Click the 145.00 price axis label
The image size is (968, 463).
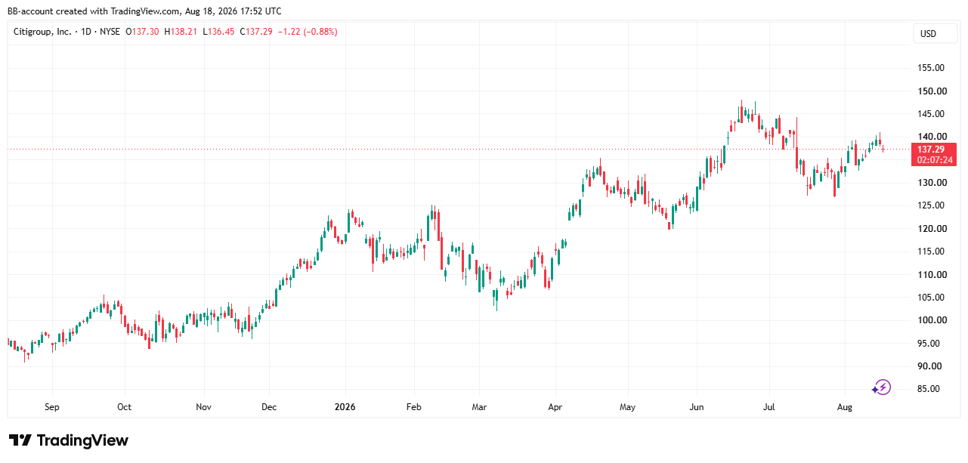pos(932,114)
